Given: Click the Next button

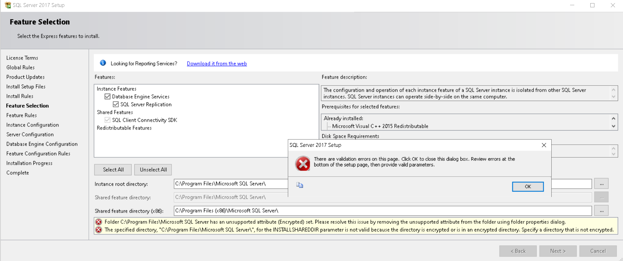Looking at the screenshot, I should [x=558, y=251].
